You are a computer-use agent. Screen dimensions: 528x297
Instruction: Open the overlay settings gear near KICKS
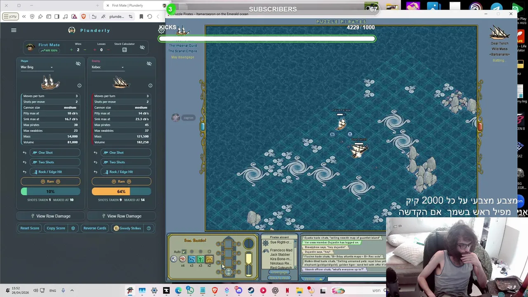click(162, 31)
